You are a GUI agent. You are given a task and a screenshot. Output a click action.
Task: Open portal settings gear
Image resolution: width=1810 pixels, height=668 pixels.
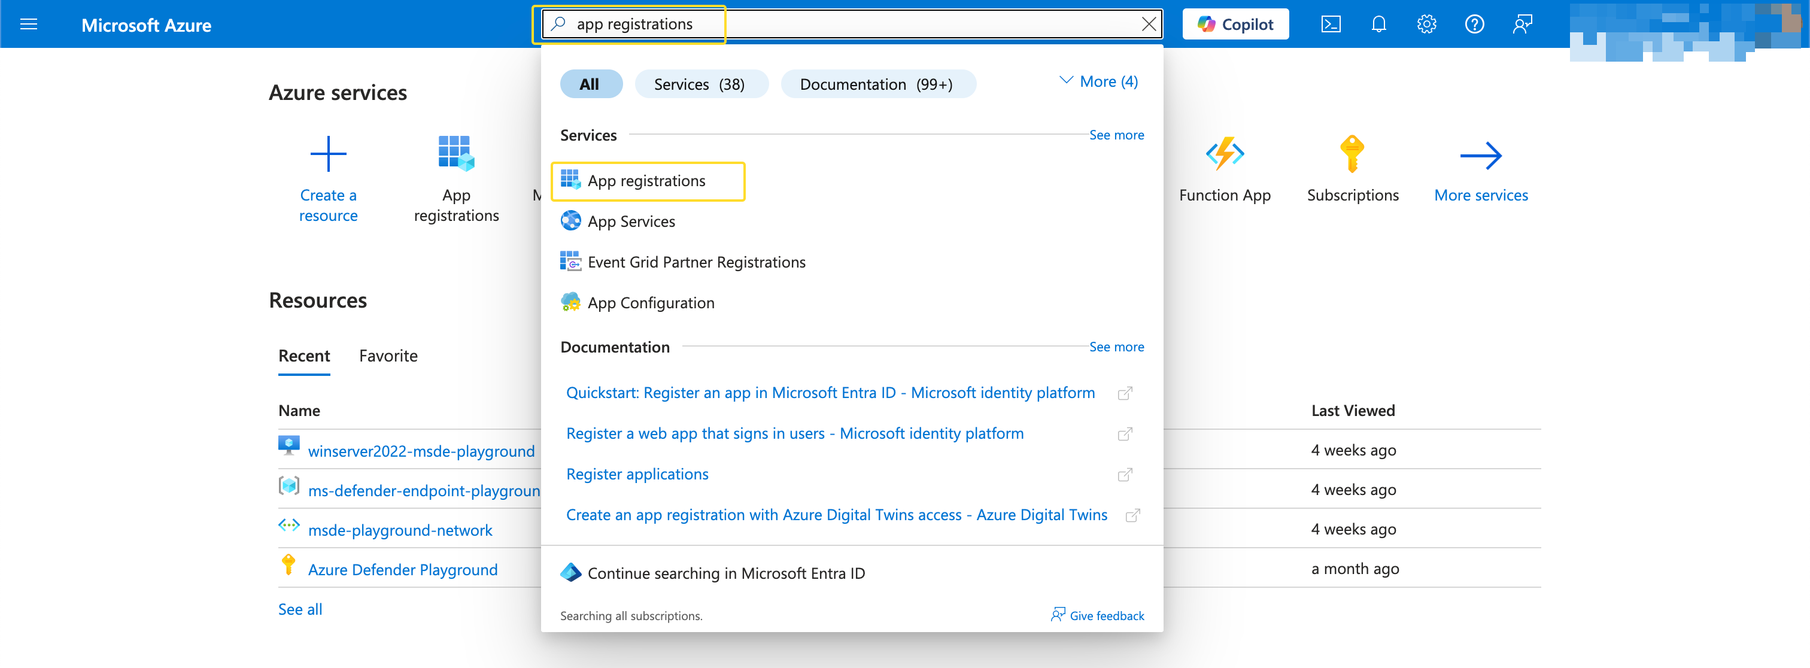pyautogui.click(x=1426, y=25)
